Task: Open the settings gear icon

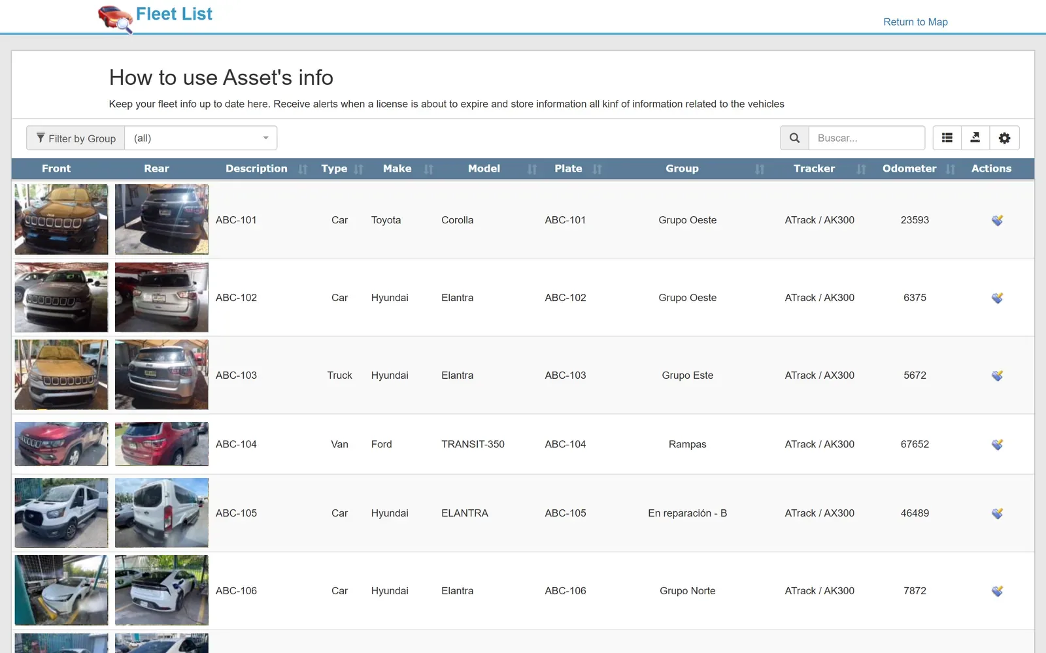Action: coord(1004,138)
